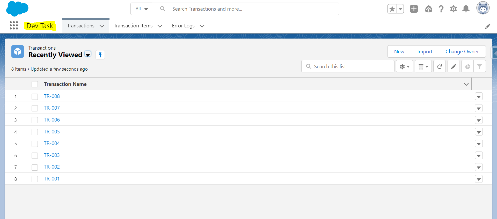The height and width of the screenshot is (219, 497).
Task: Open the Help question mark icon
Action: pyautogui.click(x=441, y=9)
